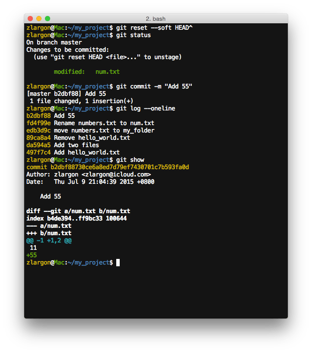Click the unchanged diff line '11'
This screenshot has height=353, width=312.
click(33, 248)
